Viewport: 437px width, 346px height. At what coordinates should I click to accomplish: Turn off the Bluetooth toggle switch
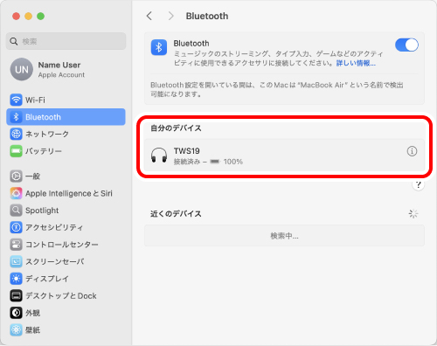pos(406,45)
